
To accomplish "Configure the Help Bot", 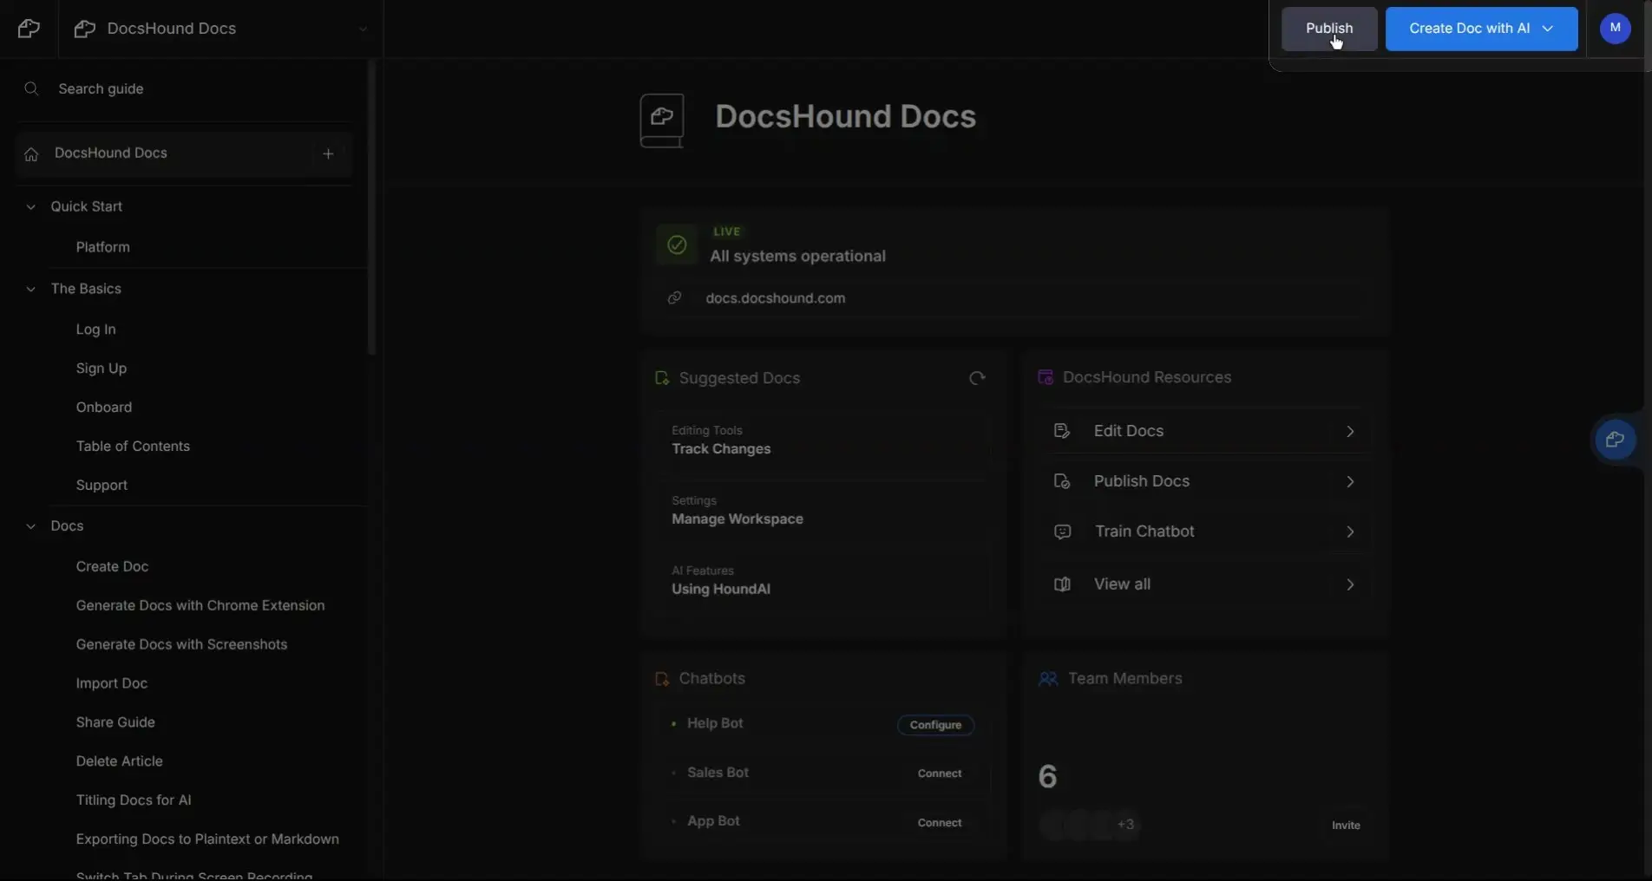I will tap(935, 725).
